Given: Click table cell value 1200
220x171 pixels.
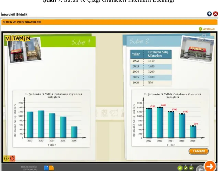Looking at the screenshot, I should pyautogui.click(x=151, y=72).
